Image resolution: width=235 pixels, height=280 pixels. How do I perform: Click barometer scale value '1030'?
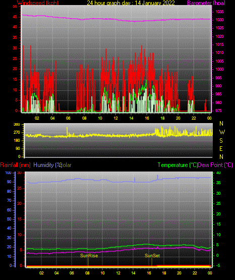coord(219,20)
